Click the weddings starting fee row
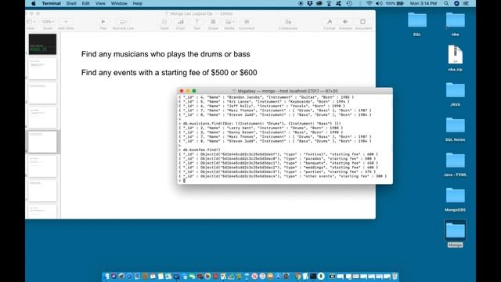501x282 pixels. pyautogui.click(x=279, y=167)
